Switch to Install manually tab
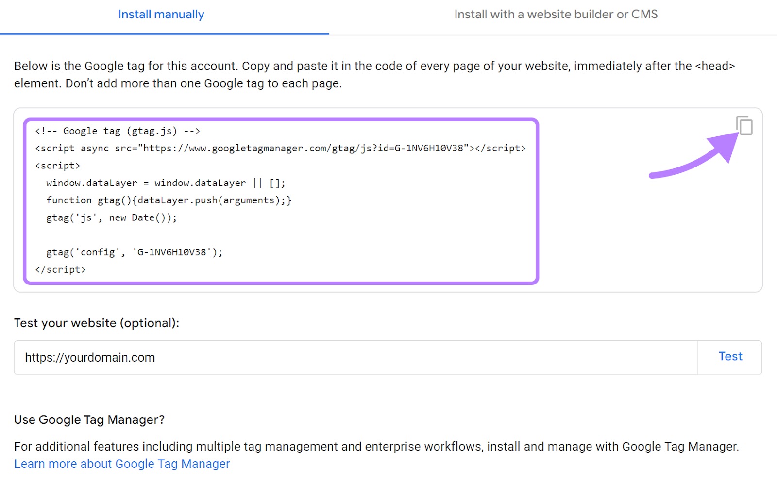777x484 pixels. click(x=161, y=15)
